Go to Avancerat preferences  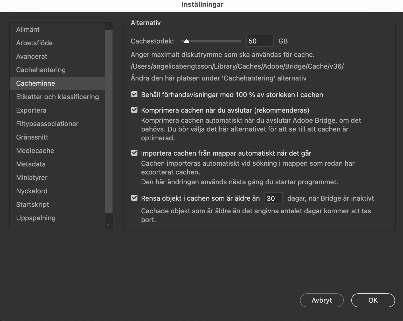[32, 56]
